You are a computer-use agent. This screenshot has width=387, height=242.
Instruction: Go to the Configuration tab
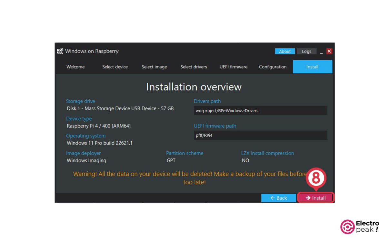pyautogui.click(x=273, y=67)
